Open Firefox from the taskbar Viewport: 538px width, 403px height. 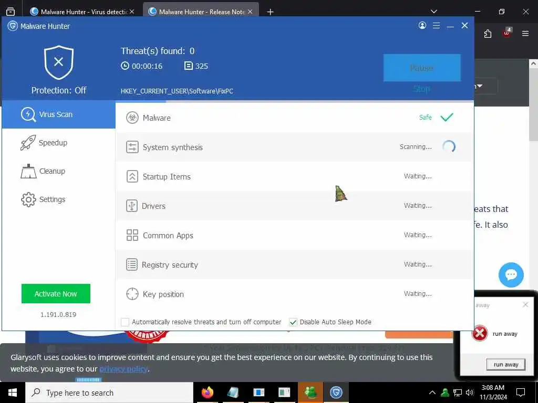point(208,393)
